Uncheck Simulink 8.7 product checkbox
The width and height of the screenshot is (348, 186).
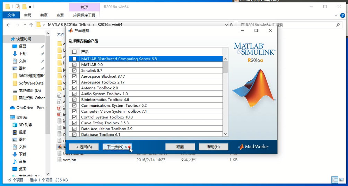tap(75, 71)
